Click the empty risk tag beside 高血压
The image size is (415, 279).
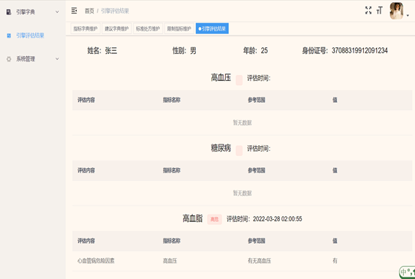(239, 80)
